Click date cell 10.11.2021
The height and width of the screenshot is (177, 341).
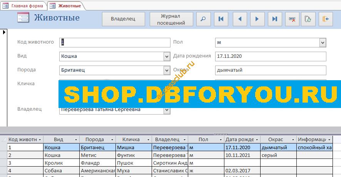(242, 155)
